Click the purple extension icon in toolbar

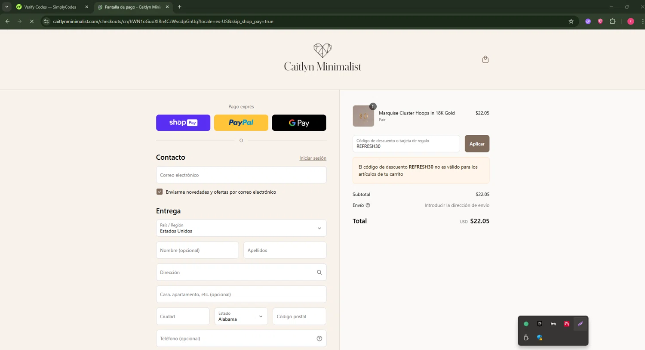(x=588, y=21)
